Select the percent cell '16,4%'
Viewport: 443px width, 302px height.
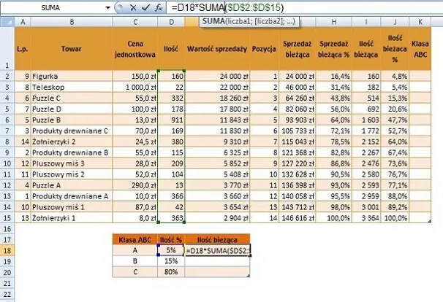tap(333, 76)
